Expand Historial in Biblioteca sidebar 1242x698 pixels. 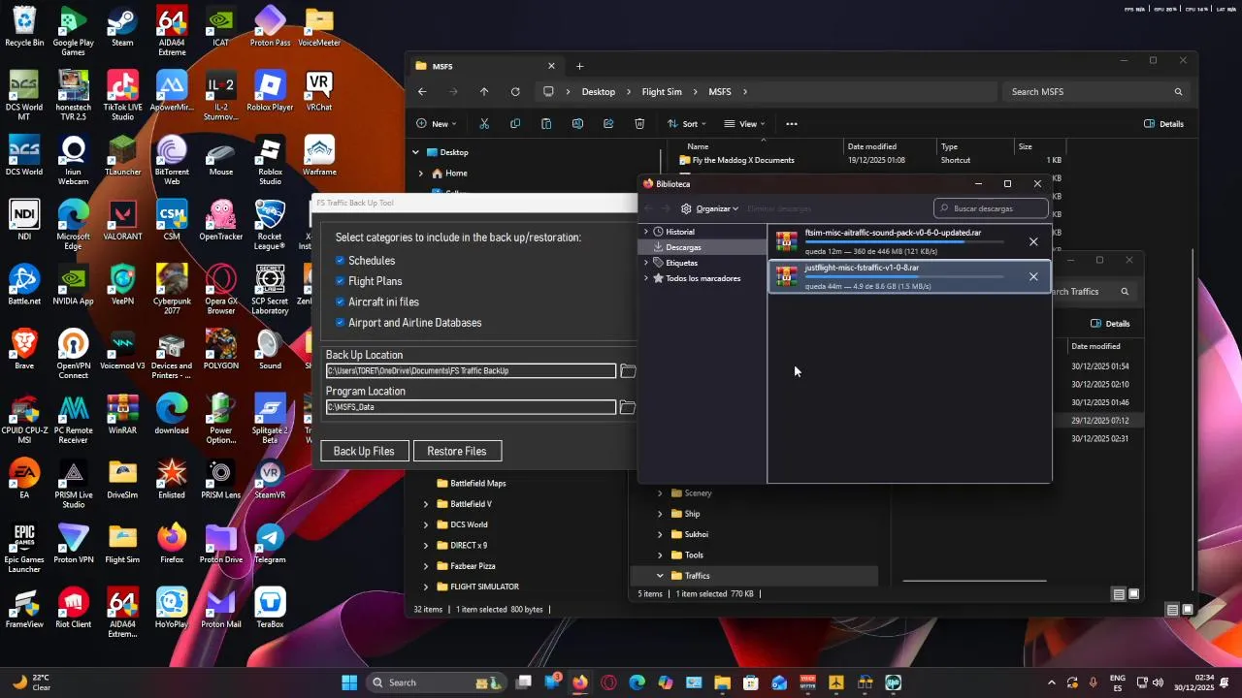coord(646,232)
